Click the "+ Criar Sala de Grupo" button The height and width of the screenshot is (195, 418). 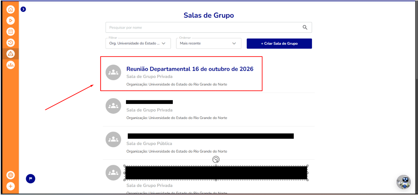[x=279, y=44]
